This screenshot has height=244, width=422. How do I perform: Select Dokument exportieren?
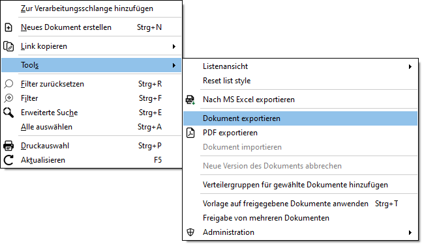[x=300, y=118]
